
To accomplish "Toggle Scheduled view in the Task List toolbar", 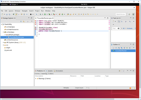I will click(x=122, y=22).
